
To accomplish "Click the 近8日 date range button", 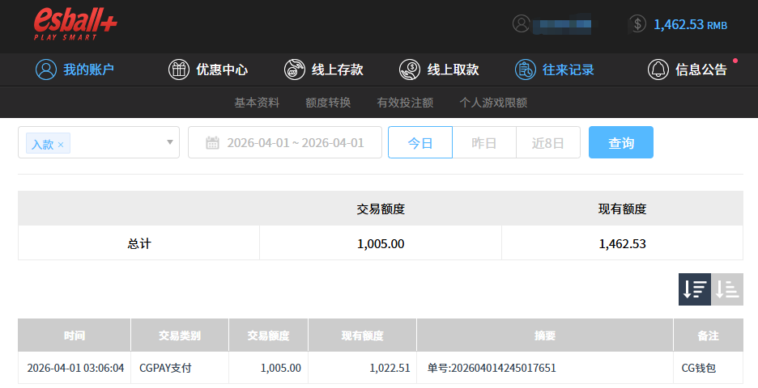I will (547, 143).
